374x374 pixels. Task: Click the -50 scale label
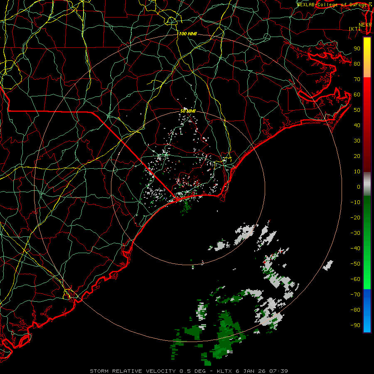[355, 264]
